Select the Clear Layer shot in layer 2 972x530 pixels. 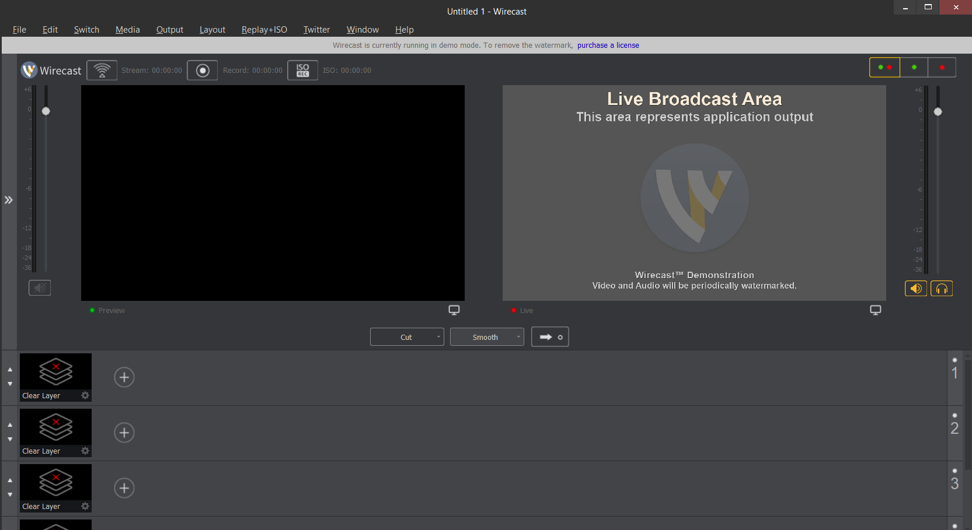(55, 433)
